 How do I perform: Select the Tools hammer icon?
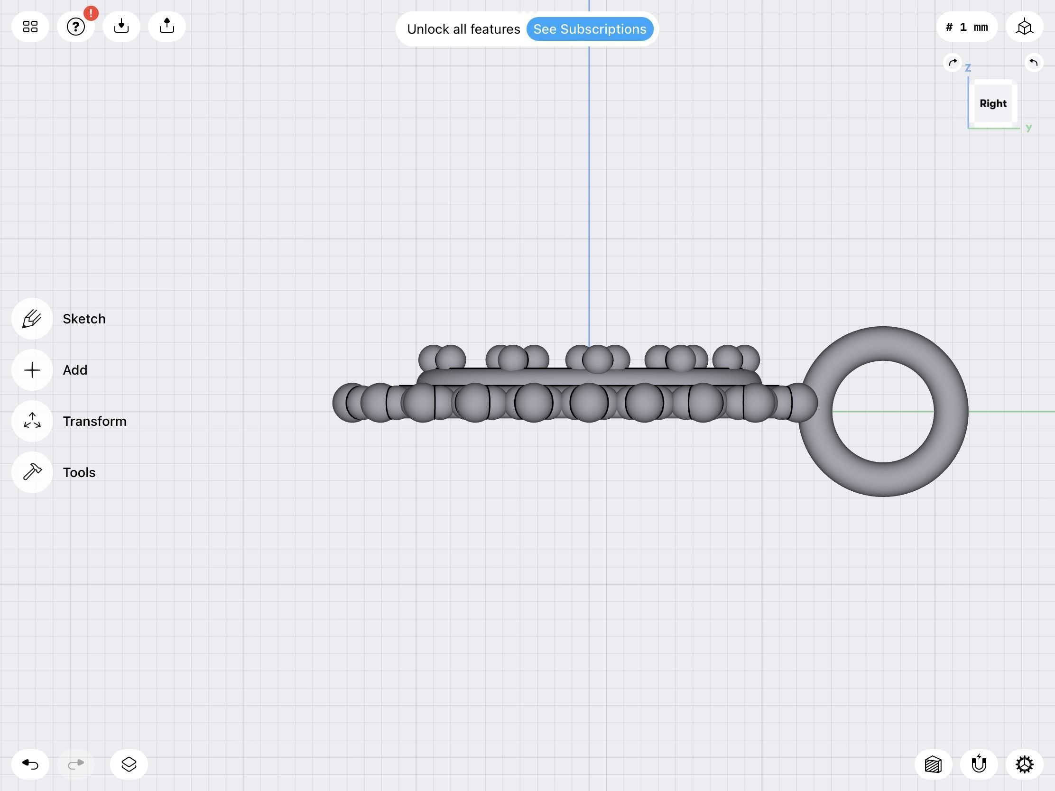(32, 472)
